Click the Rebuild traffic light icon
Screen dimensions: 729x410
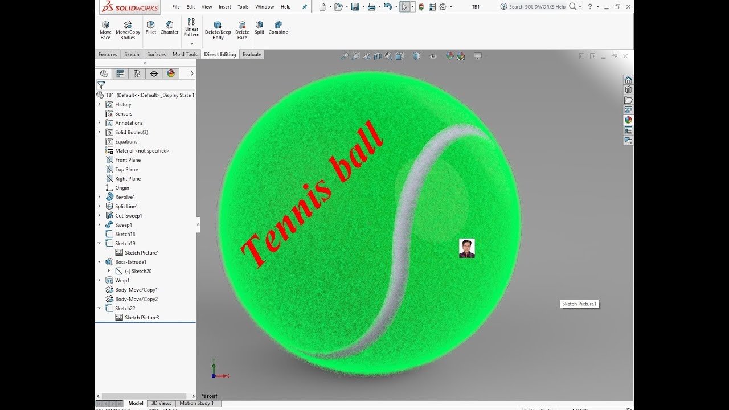coord(421,7)
